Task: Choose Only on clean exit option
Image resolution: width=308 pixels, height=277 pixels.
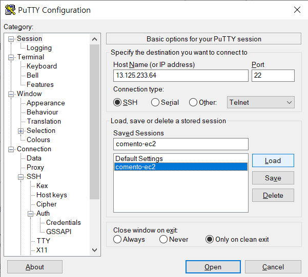Action: click(210, 239)
